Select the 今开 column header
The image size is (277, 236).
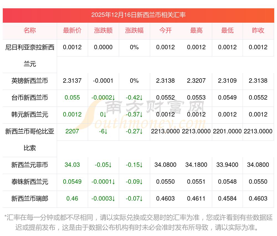pos(165,30)
